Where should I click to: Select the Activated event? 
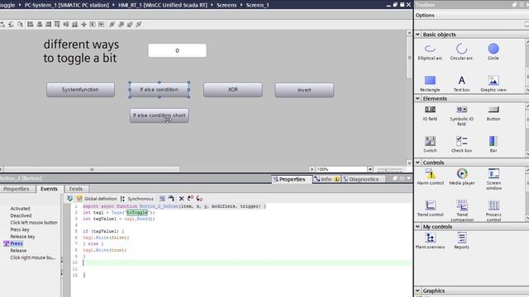click(20, 209)
